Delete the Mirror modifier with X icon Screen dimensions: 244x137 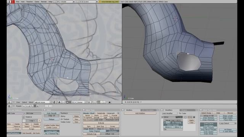pyautogui.click(x=194, y=117)
